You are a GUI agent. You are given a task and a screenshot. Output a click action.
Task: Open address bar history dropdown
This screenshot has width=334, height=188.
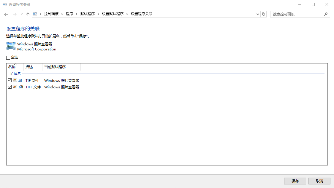click(257, 14)
